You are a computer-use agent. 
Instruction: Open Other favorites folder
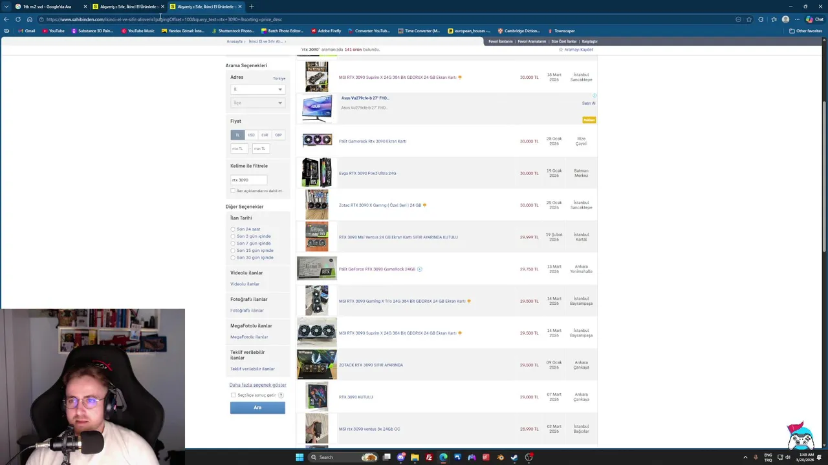805,31
